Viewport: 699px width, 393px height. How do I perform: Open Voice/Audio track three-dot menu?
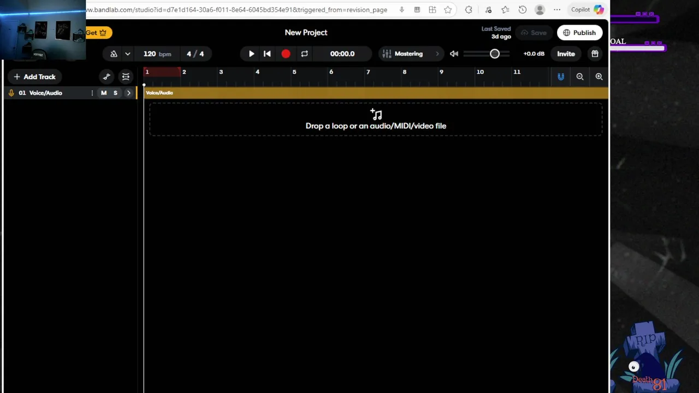(x=92, y=93)
